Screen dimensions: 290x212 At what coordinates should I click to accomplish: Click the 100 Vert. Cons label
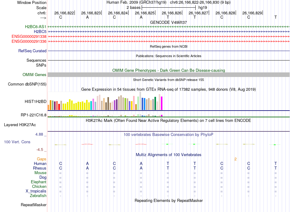pos(17,142)
